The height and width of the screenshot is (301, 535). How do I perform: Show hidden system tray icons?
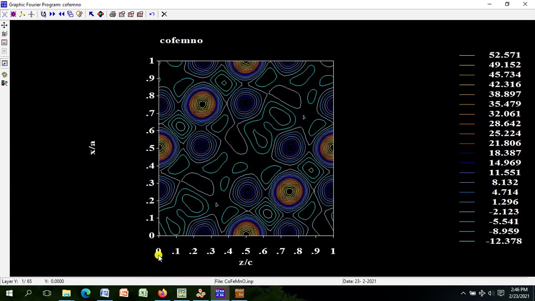click(x=463, y=293)
